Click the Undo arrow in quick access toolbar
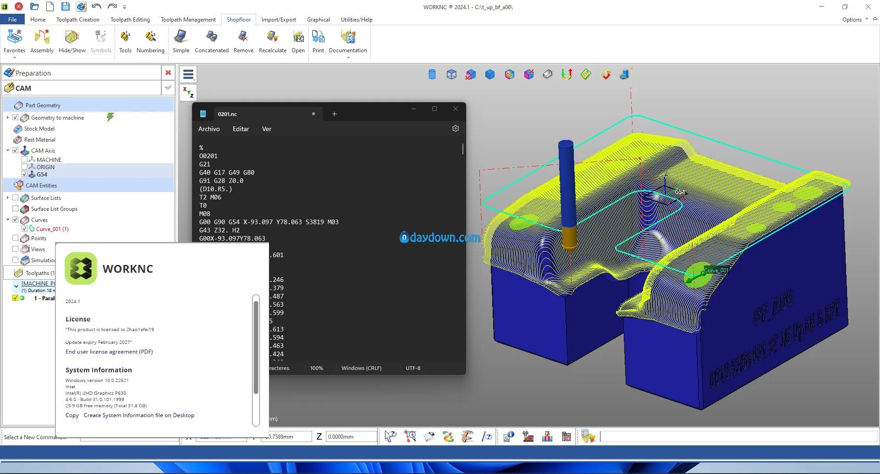 click(x=96, y=6)
